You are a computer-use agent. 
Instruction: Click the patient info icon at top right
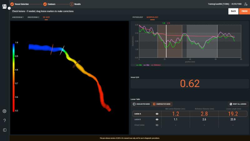245,4
